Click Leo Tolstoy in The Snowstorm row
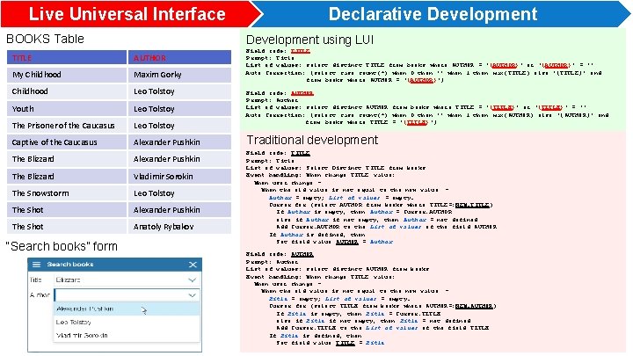Image resolution: width=633 pixels, height=356 pixels. tap(179, 193)
